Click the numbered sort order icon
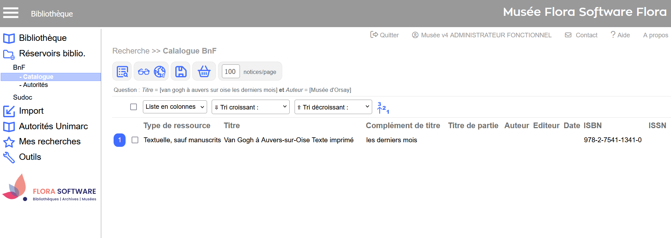The height and width of the screenshot is (238, 671). coord(383,107)
